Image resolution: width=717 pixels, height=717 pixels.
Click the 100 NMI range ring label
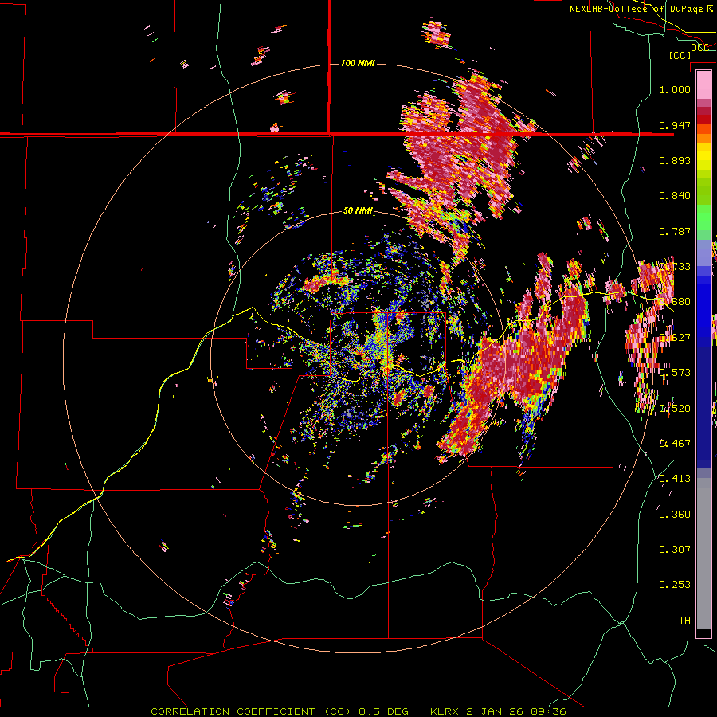click(x=358, y=63)
